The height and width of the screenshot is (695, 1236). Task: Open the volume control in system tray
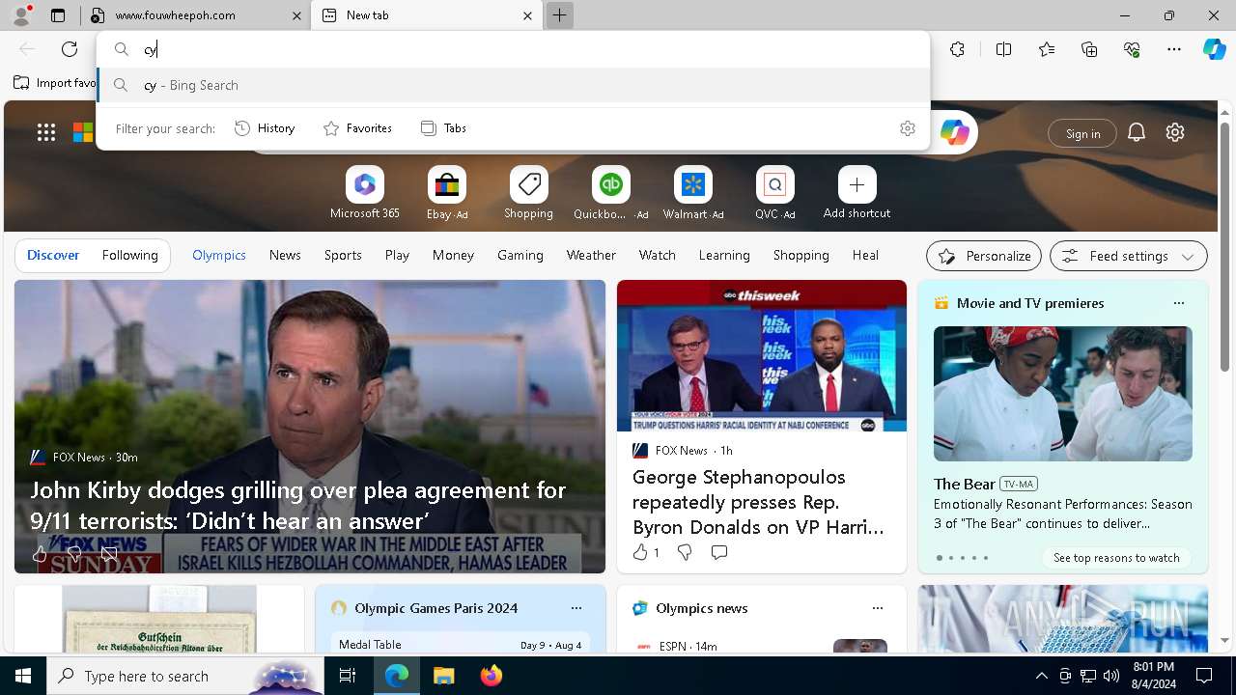(x=1110, y=676)
